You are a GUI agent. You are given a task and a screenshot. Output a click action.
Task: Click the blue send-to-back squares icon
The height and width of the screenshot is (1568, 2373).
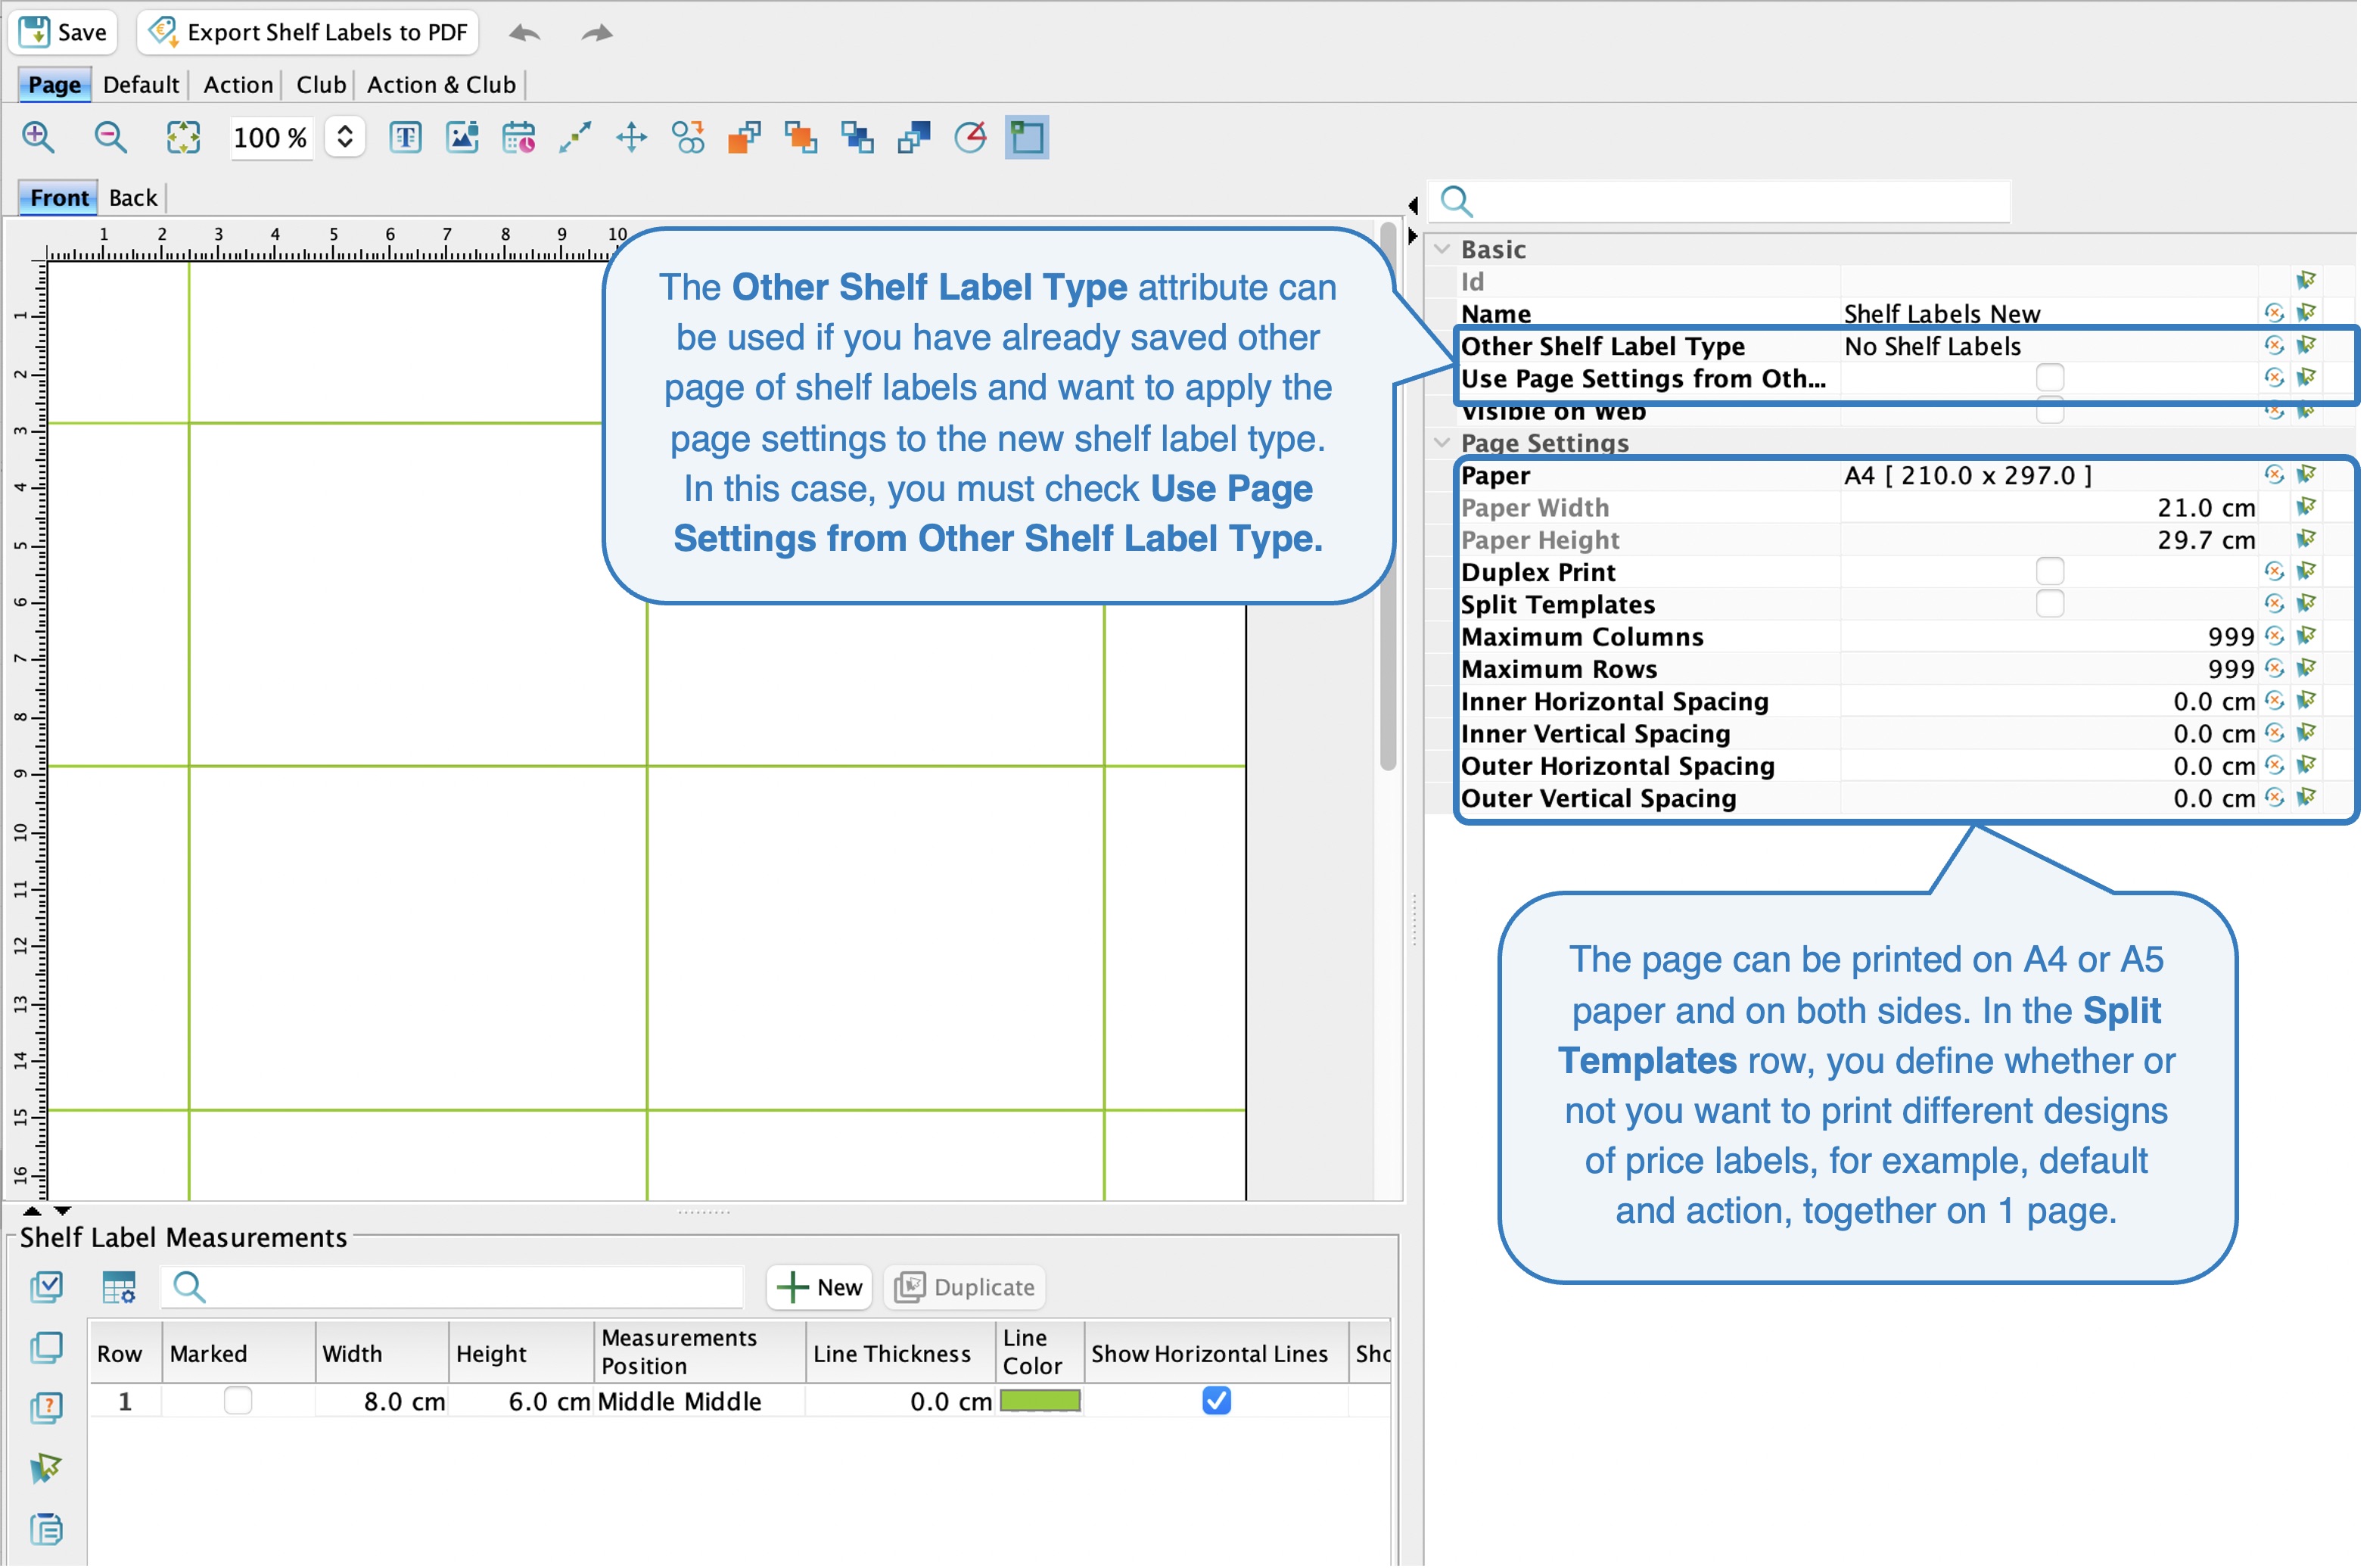click(x=914, y=137)
